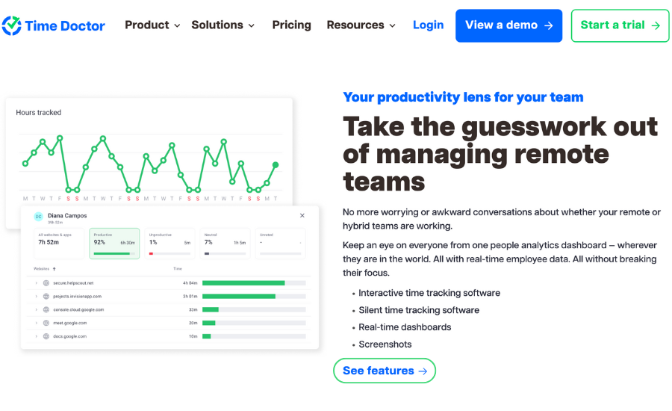This screenshot has width=672, height=411.
Task: Click globe icon beside meet.google.com
Action: coord(46,323)
